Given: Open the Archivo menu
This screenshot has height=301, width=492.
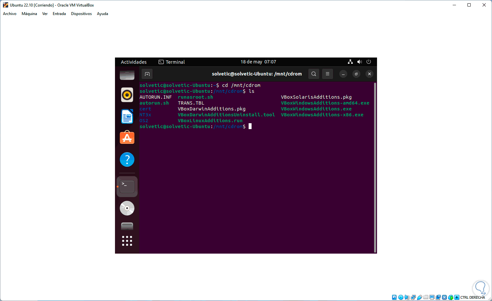Looking at the screenshot, I should coord(9,14).
